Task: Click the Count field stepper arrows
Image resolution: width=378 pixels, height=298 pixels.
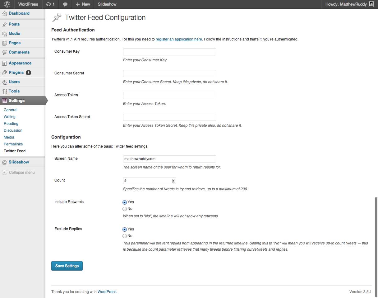Action: point(173,181)
